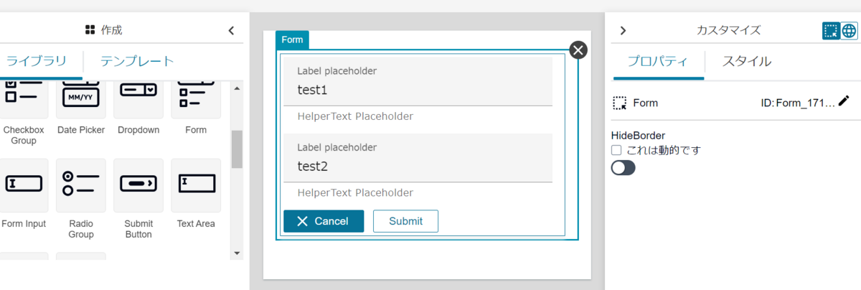861x290 pixels.
Task: Select the Checkbox Group component icon
Action: coord(24,99)
